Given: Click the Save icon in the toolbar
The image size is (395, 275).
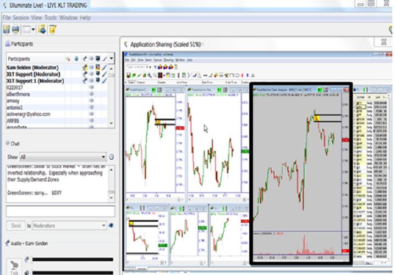Looking at the screenshot, I should [6, 29].
